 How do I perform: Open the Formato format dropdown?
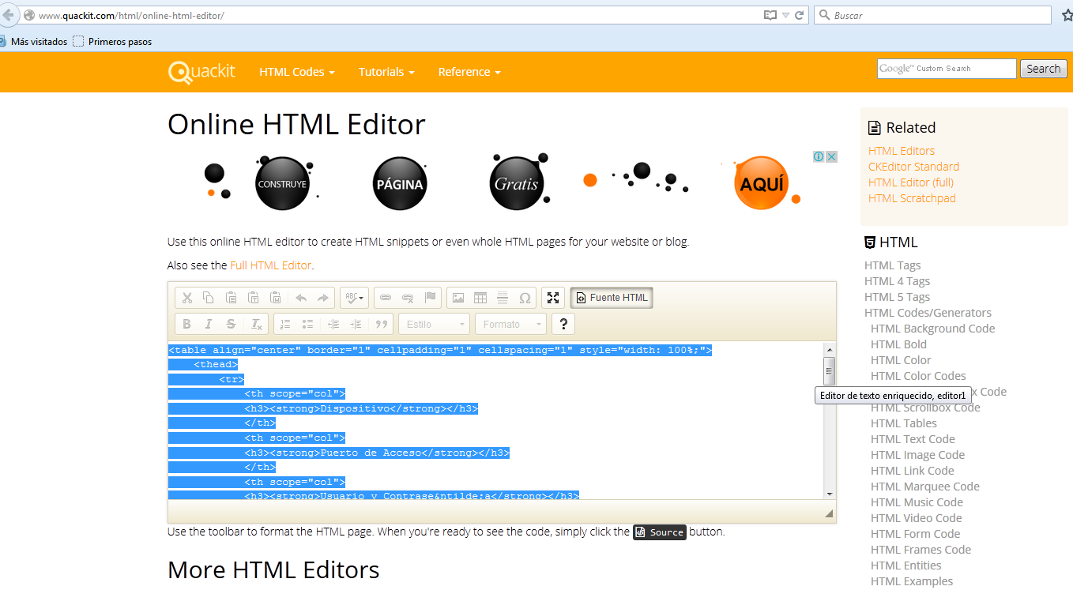[510, 324]
